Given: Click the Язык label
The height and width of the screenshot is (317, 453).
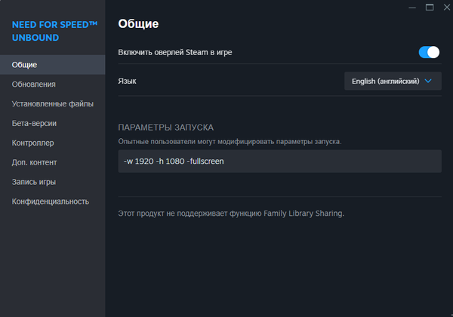Looking at the screenshot, I should (x=127, y=81).
